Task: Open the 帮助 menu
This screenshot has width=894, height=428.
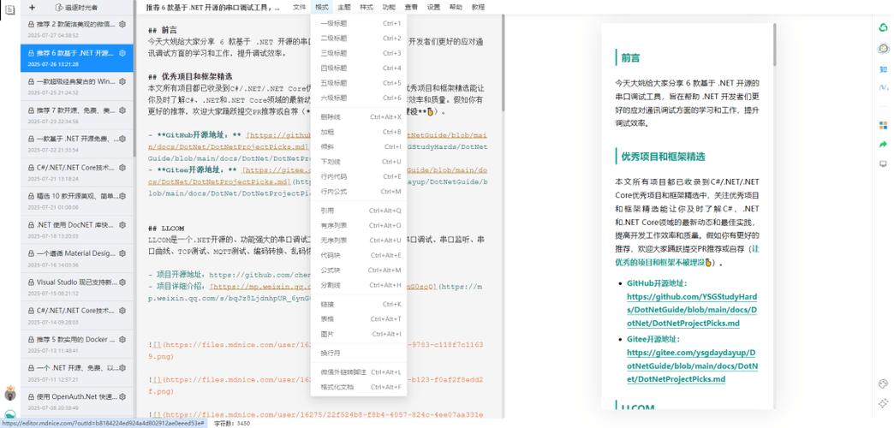Action: pos(456,8)
